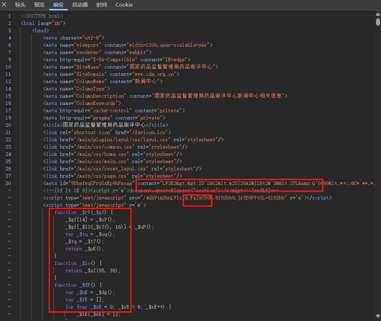Click the title tag line
381x321 pixels.
coord(106,125)
